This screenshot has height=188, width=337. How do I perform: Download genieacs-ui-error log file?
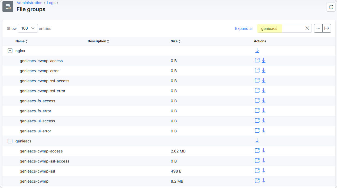[264, 131]
